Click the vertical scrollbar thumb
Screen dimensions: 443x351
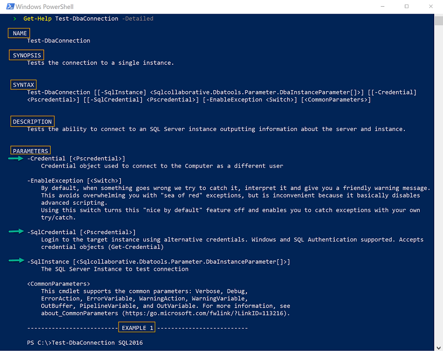[439, 21]
